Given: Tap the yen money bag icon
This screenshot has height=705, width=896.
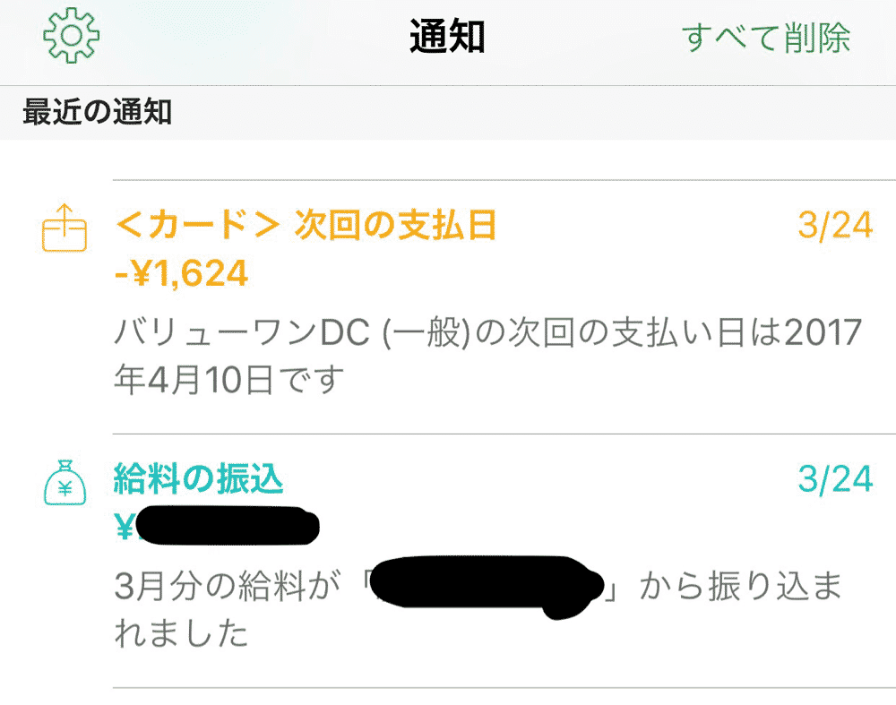Looking at the screenshot, I should 65,483.
